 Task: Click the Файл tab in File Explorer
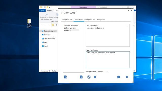[42, 11]
